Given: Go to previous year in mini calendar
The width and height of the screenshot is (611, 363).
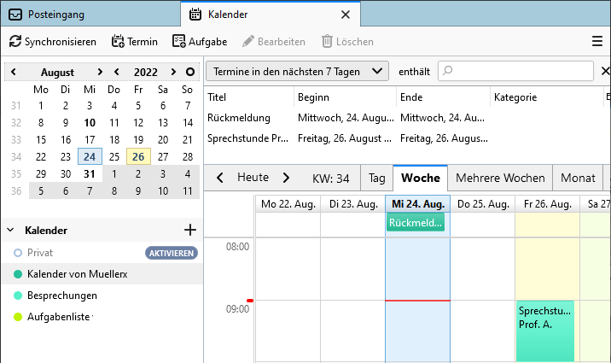Looking at the screenshot, I should tap(117, 72).
